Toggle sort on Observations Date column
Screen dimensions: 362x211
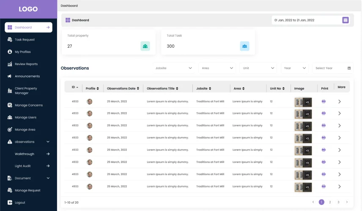123,89
